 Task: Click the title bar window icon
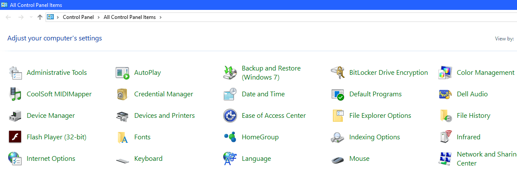pyautogui.click(x=4, y=5)
